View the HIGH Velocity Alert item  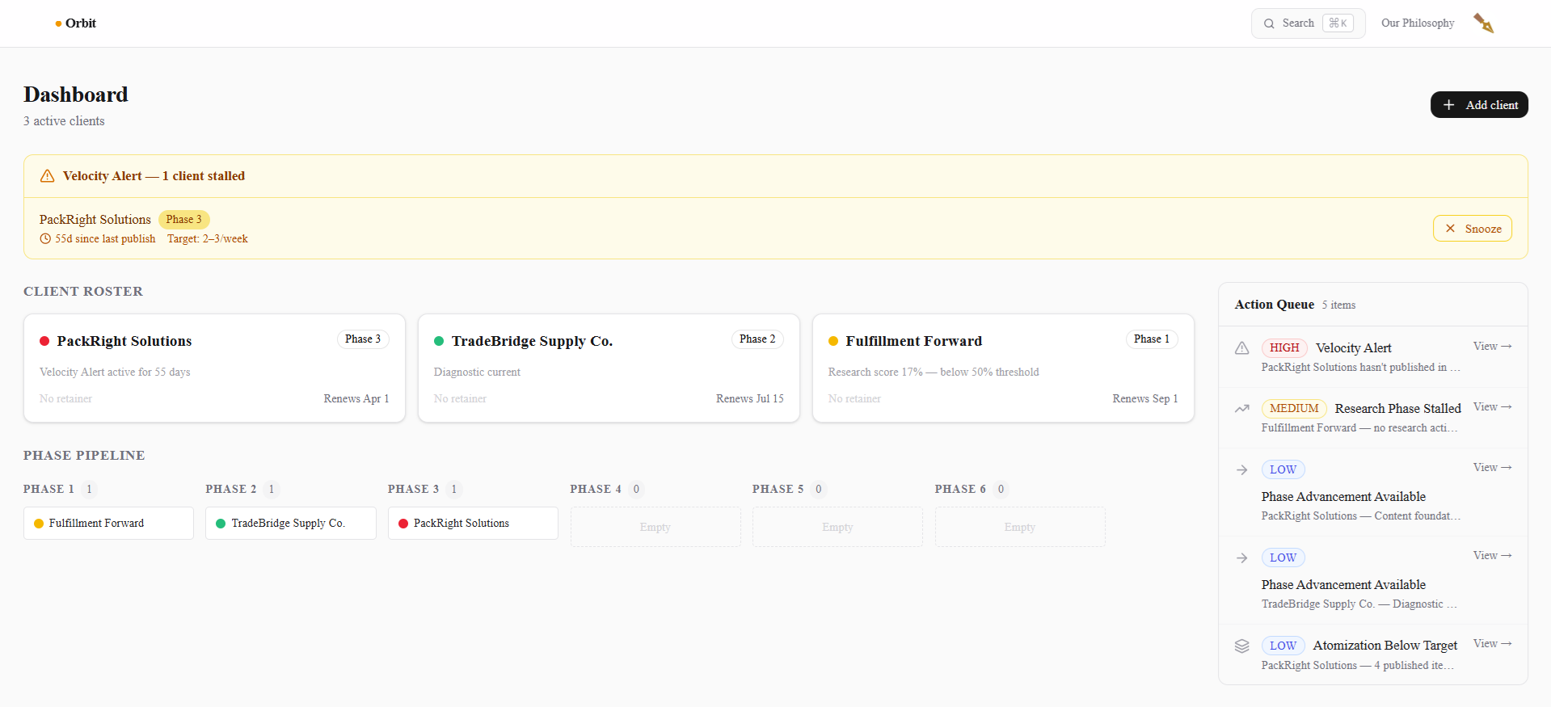(x=1491, y=347)
